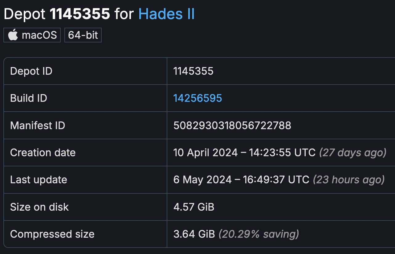Click the Apple logo icon
The image size is (395, 254).
pos(13,35)
